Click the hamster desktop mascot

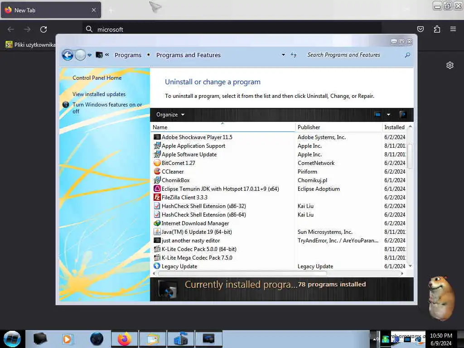[441, 298]
